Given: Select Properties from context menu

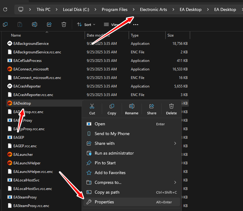Looking at the screenshot, I should 104,202.
